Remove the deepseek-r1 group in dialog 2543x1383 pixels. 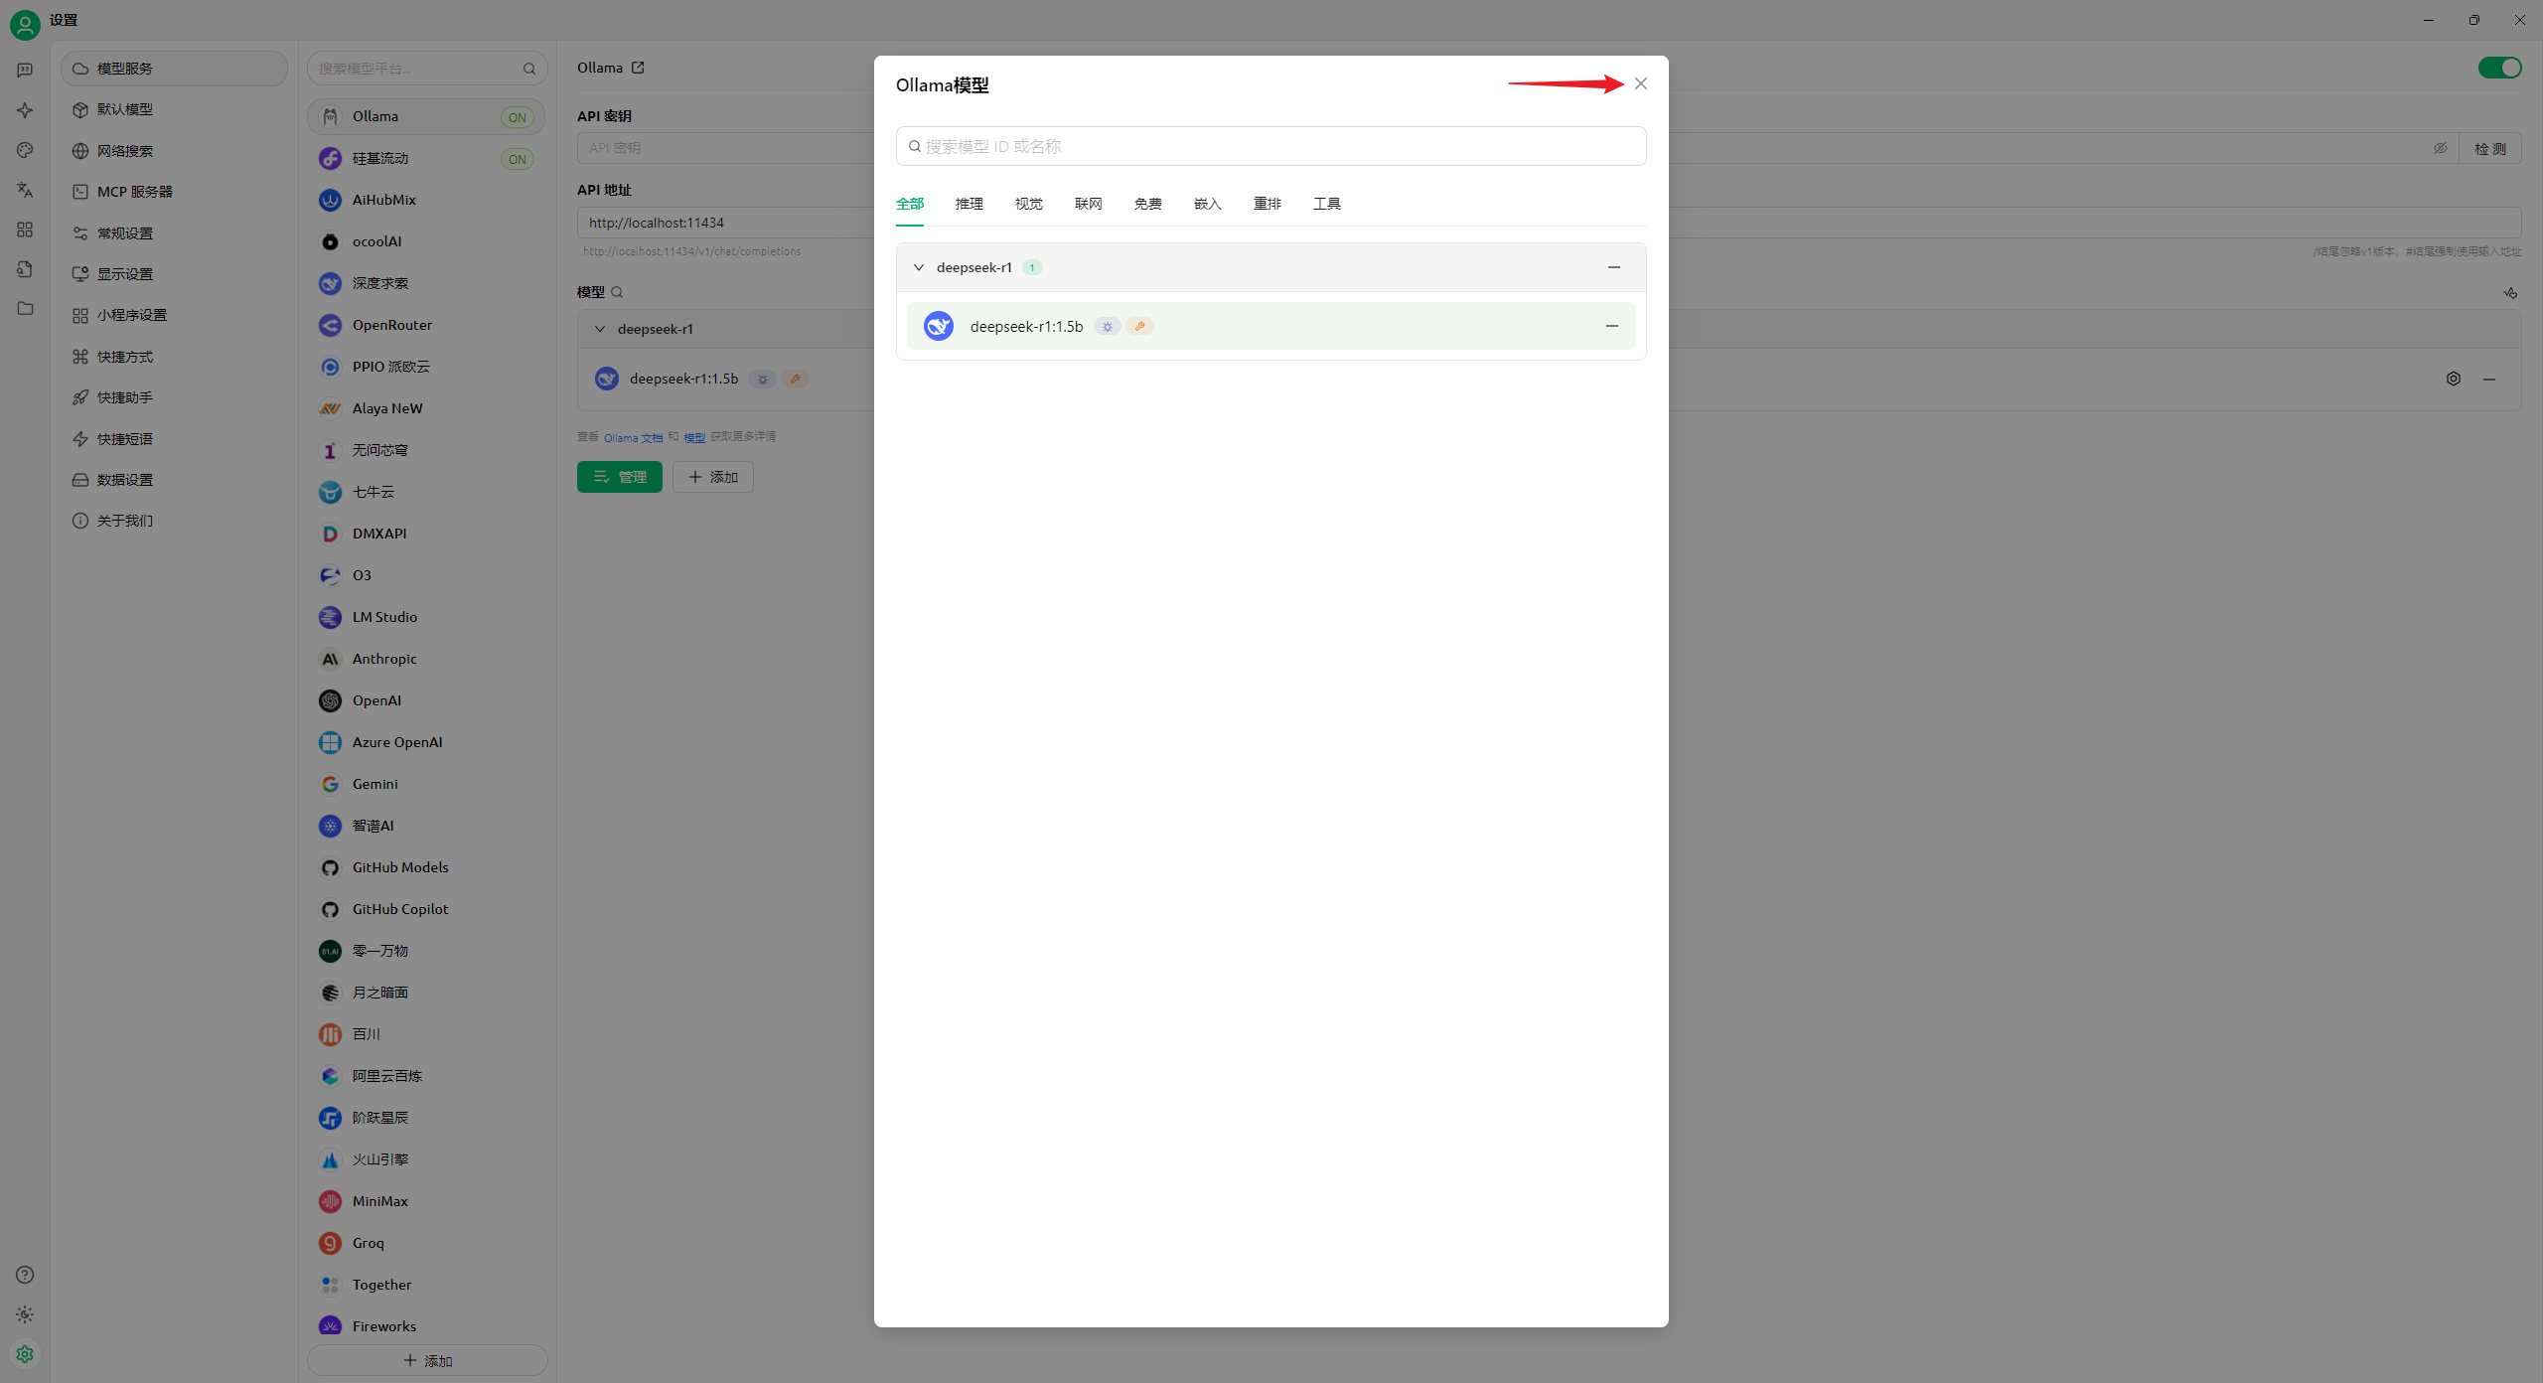[x=1613, y=267]
